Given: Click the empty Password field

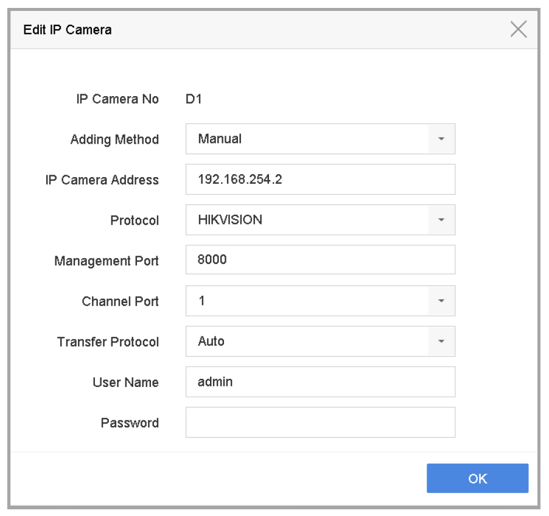Looking at the screenshot, I should (320, 423).
